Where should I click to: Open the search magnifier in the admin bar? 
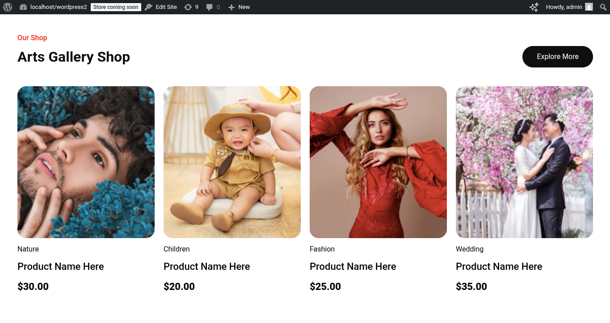click(603, 7)
